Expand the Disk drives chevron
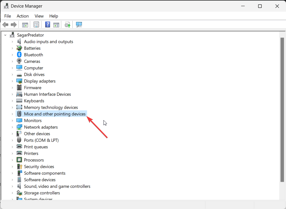Screen dimensions: 286x209 (x=12, y=75)
